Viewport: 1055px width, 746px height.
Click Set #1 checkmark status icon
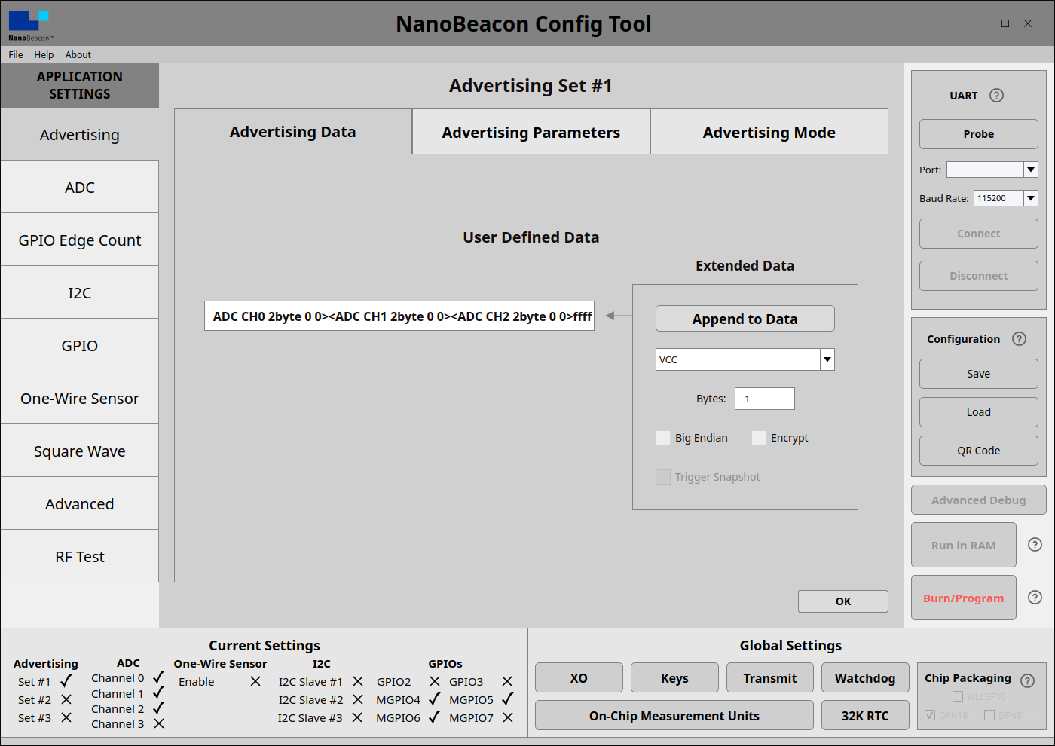point(66,680)
